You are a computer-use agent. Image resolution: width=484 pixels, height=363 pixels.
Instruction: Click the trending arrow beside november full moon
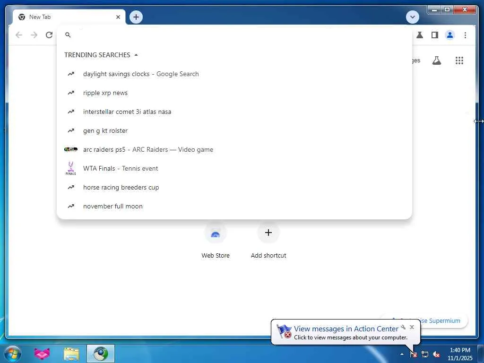coord(71,206)
